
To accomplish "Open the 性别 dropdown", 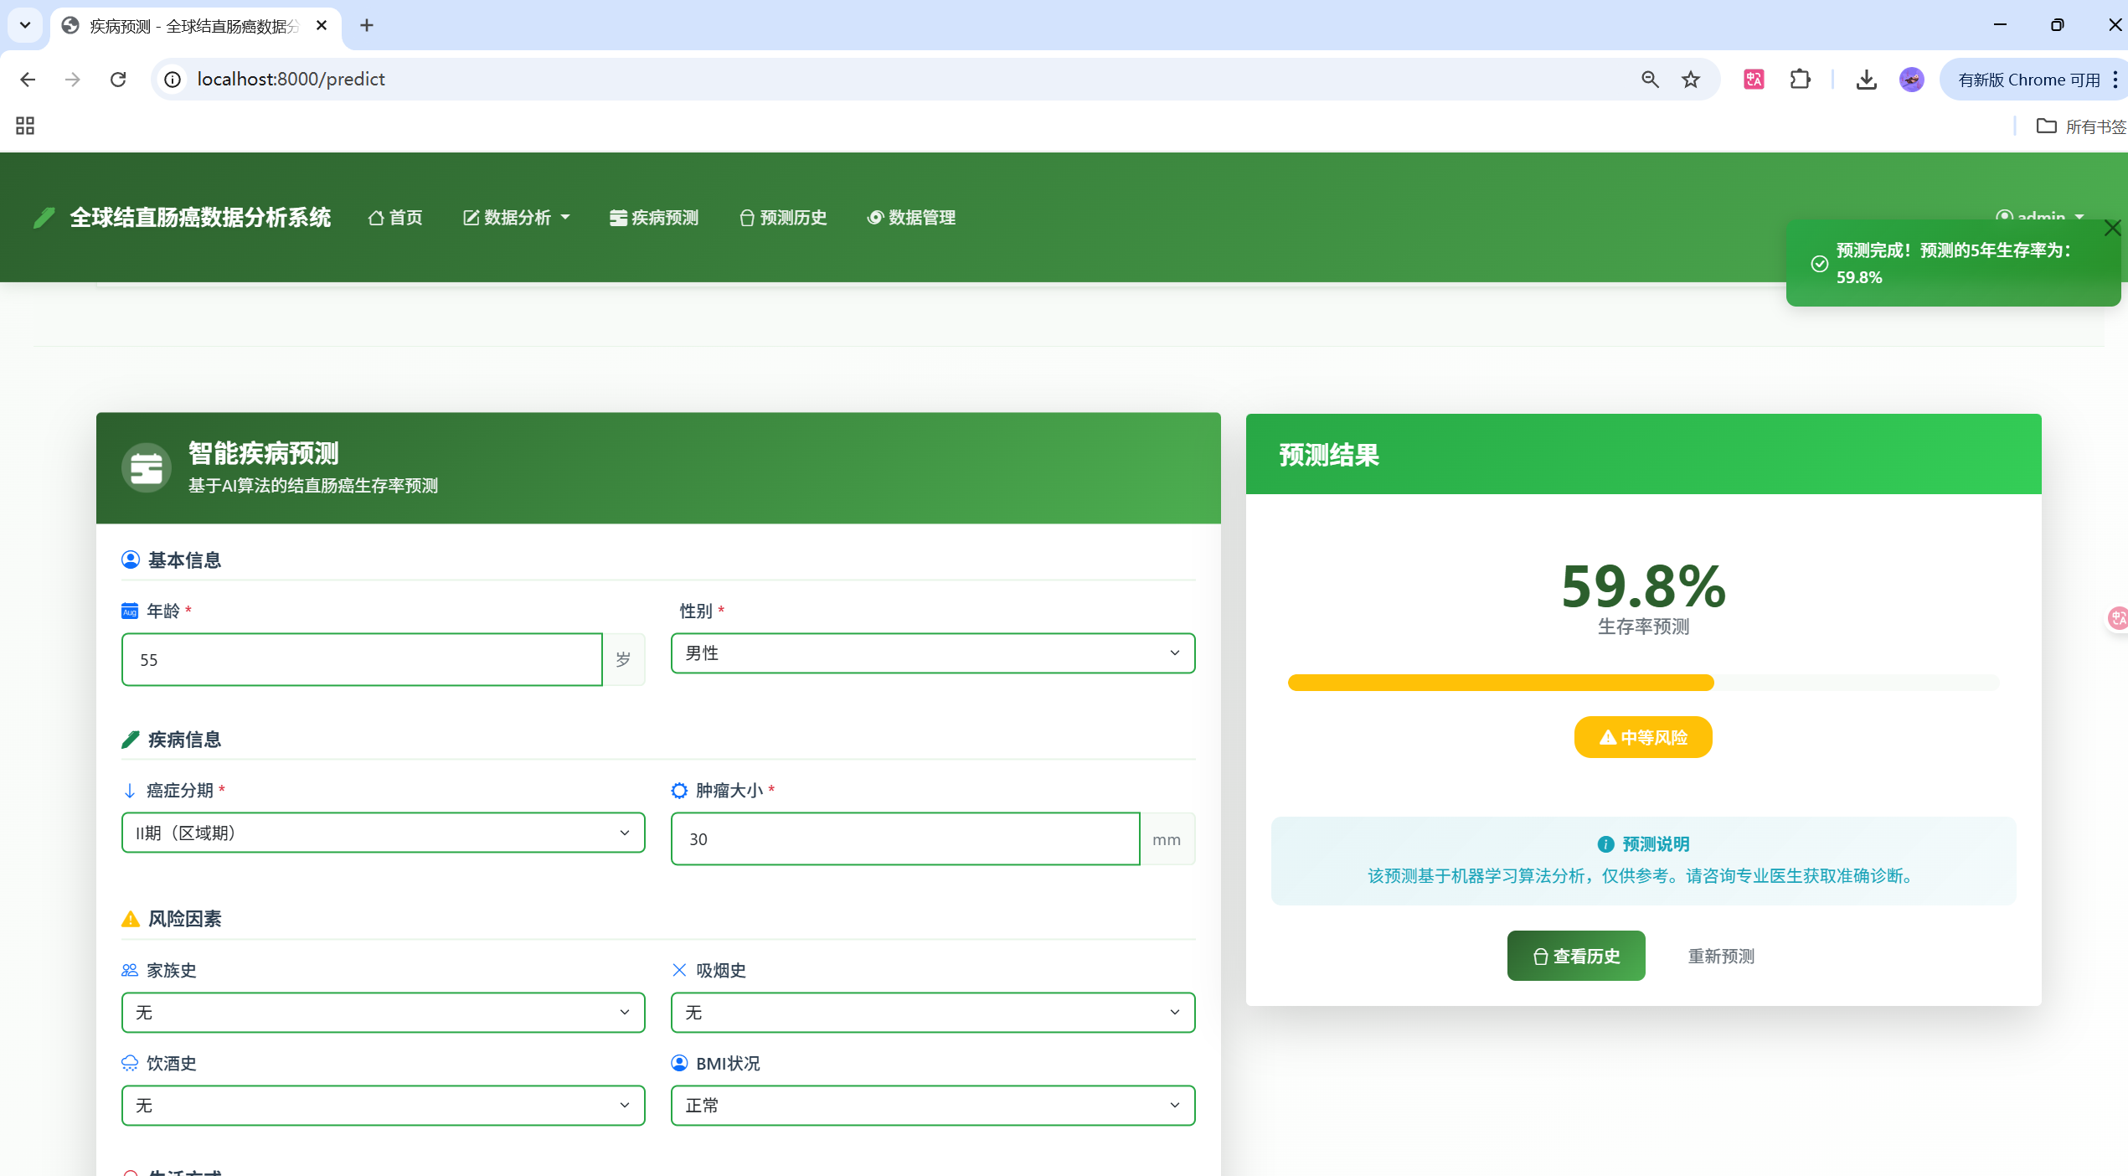I will (932, 653).
